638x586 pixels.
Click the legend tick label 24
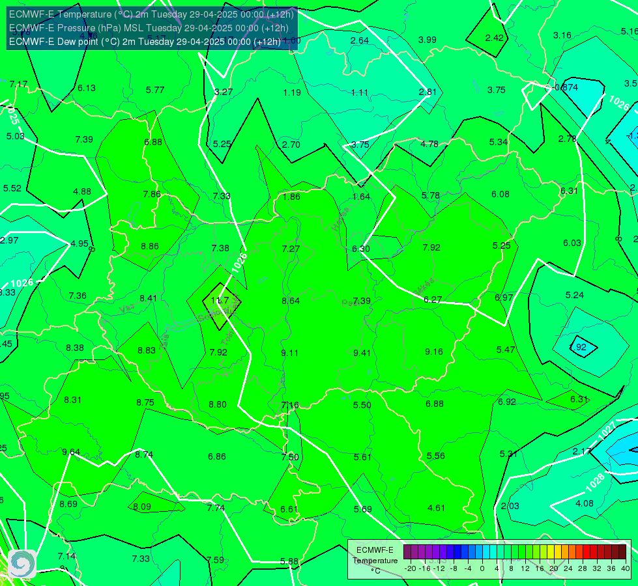pos(568,568)
